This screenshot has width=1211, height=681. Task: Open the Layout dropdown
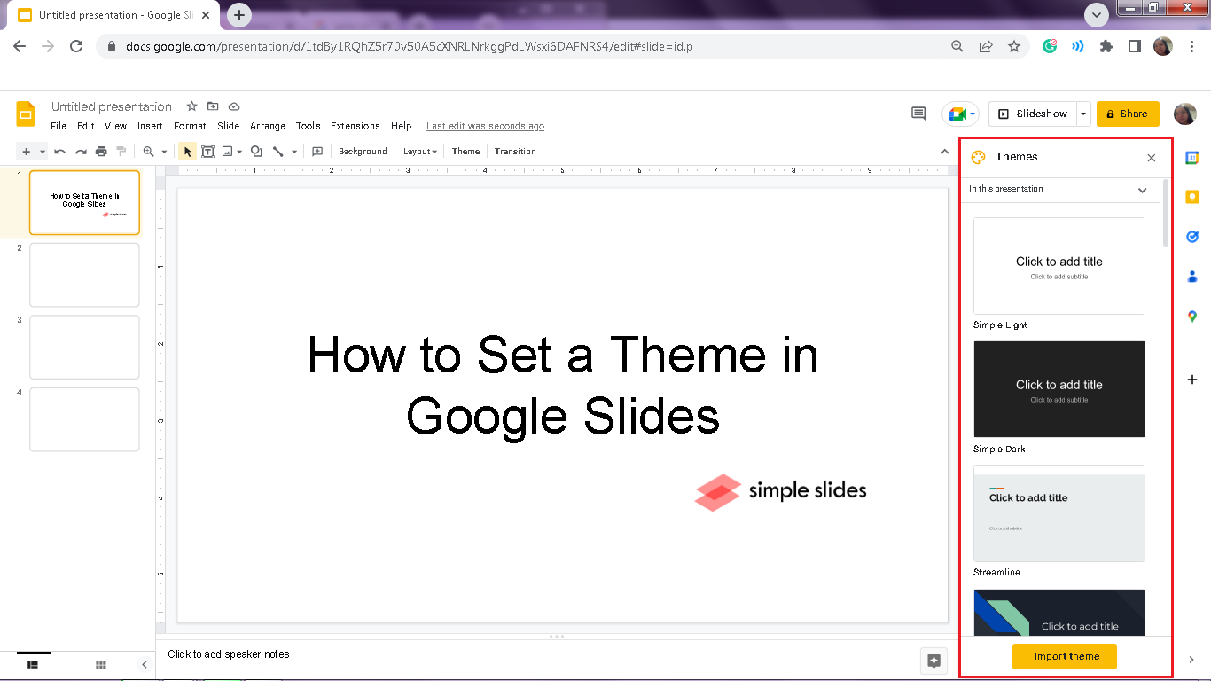point(418,151)
